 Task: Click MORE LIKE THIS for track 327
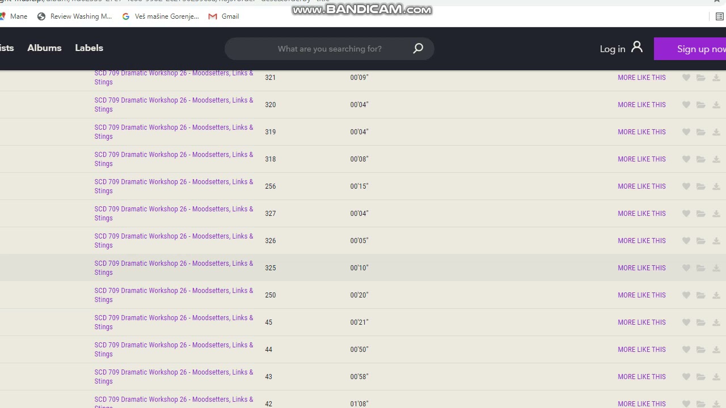point(641,214)
